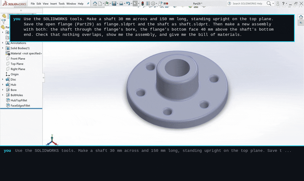The width and height of the screenshot is (304, 181).
Task: Open the search type dropdown arrow
Action: click(x=273, y=4)
